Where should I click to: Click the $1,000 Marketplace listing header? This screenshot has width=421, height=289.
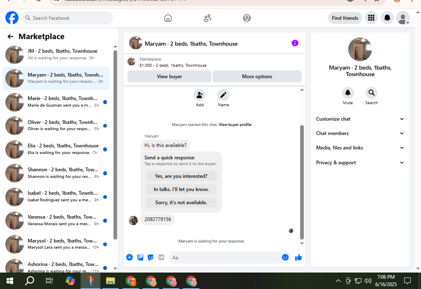(x=214, y=63)
